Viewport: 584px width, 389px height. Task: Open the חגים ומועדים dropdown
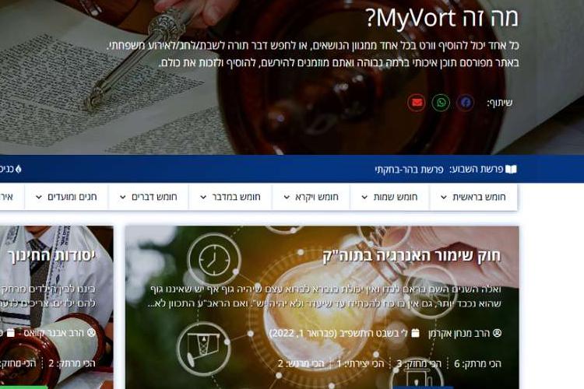66,197
